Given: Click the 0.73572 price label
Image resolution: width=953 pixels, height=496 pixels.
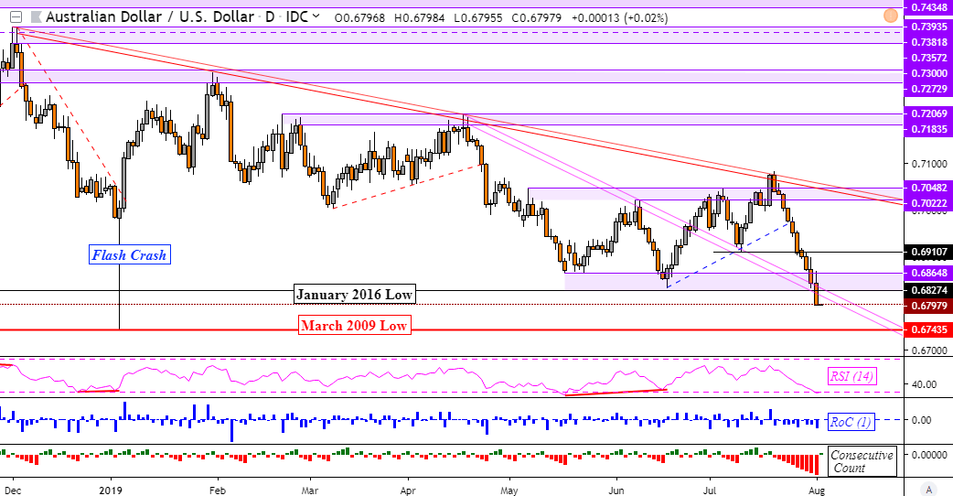Looking at the screenshot, I should pos(929,57).
